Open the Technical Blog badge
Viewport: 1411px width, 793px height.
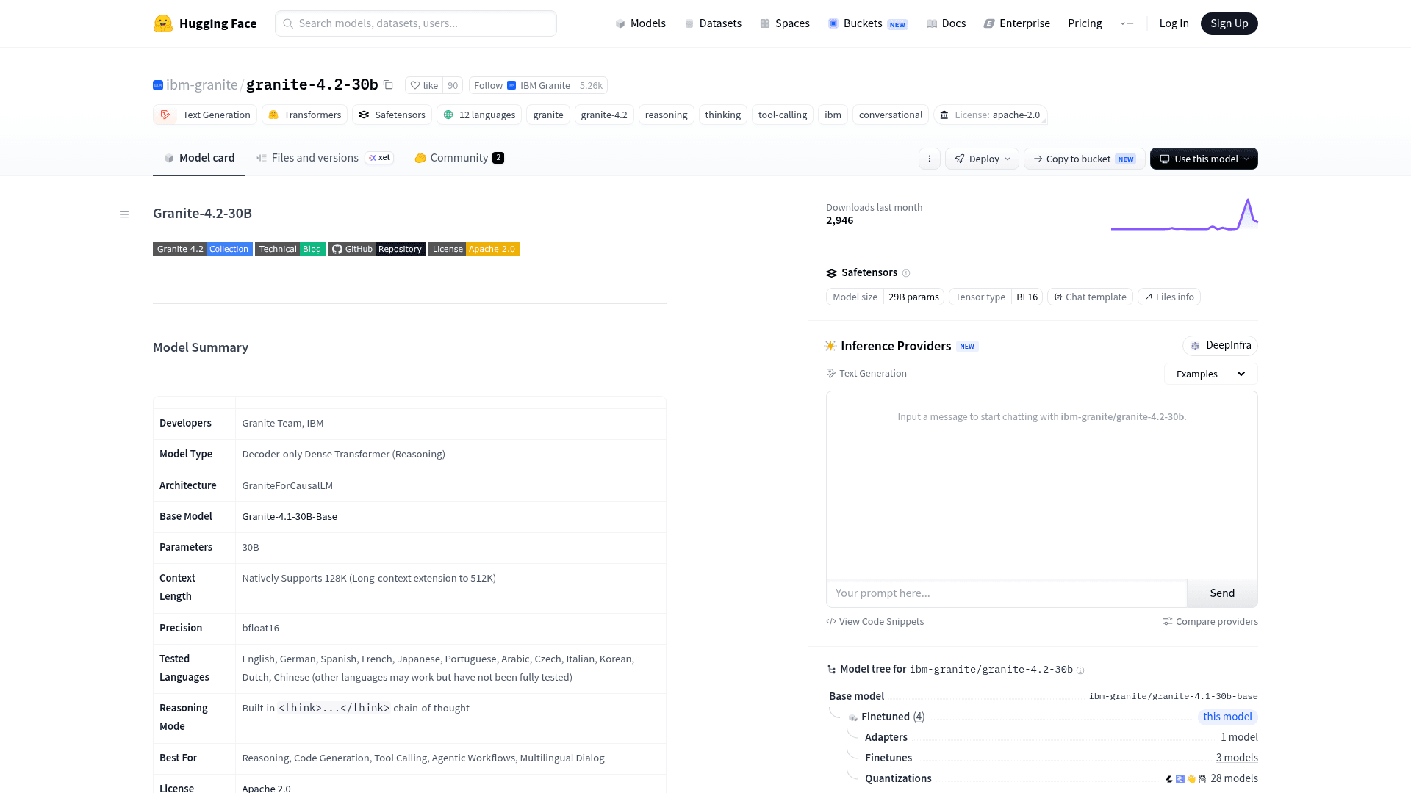tap(290, 249)
